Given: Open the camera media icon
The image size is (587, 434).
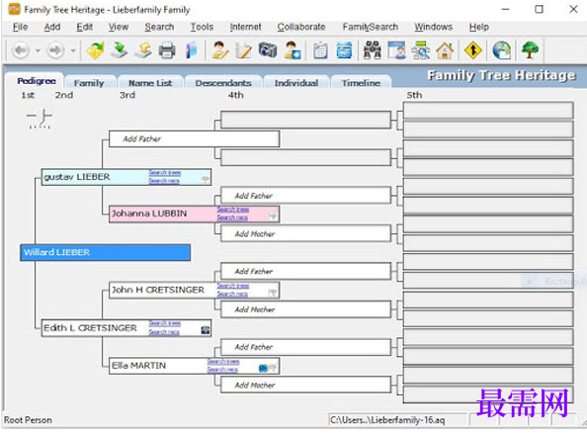Looking at the screenshot, I should point(267,50).
